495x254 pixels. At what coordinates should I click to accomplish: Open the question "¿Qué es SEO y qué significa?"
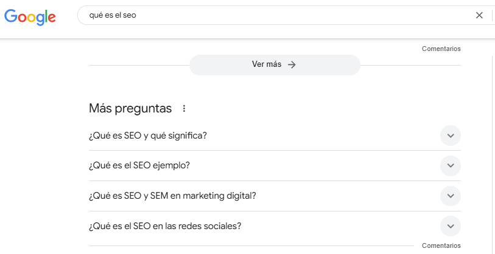(148, 136)
